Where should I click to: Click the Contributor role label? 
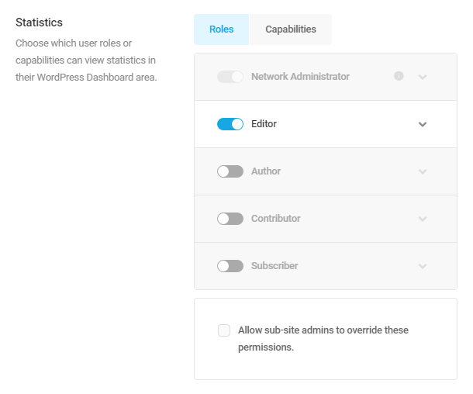tap(276, 219)
